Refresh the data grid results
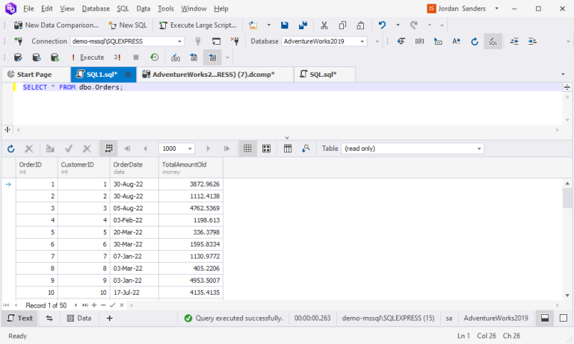The width and height of the screenshot is (574, 344). tap(10, 148)
